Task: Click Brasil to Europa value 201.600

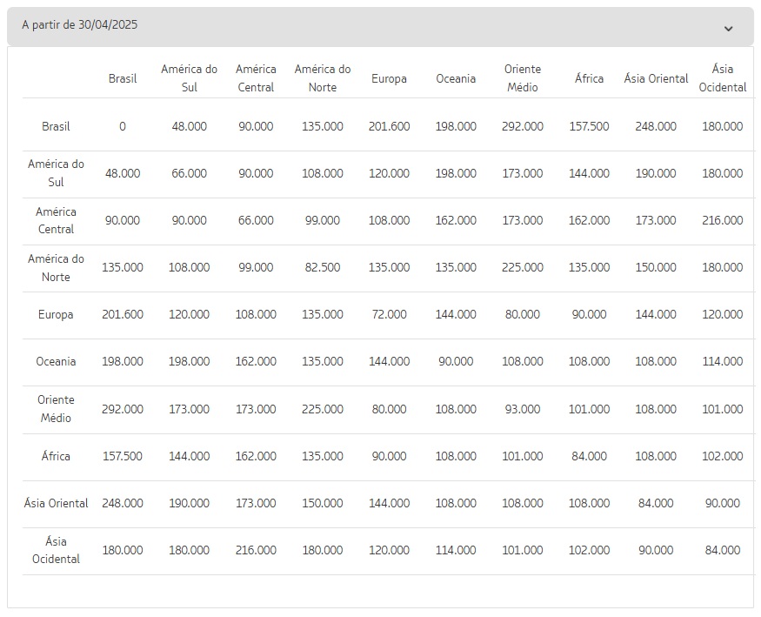Action: click(x=389, y=127)
